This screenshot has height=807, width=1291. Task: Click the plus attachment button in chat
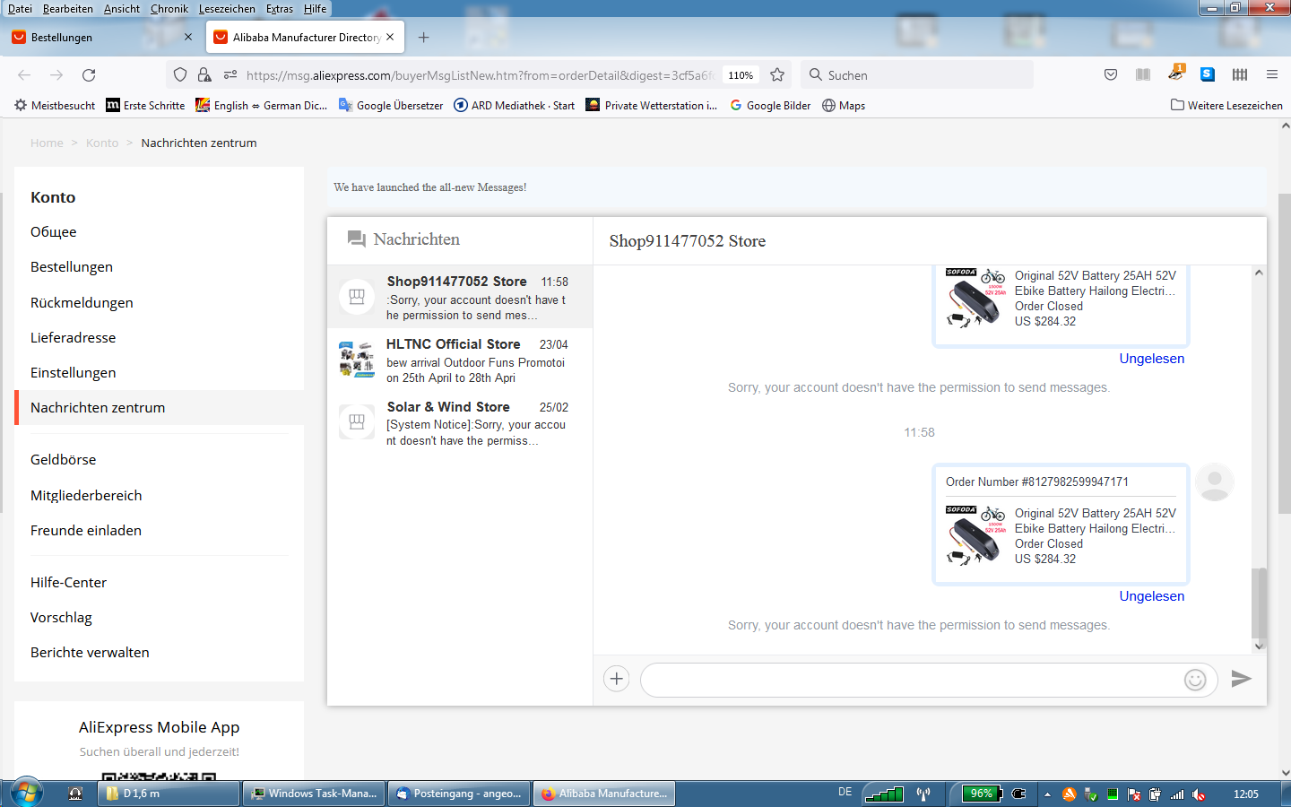point(617,679)
